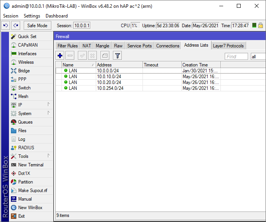Click the Session address field 10.0.0.1

coord(82,26)
